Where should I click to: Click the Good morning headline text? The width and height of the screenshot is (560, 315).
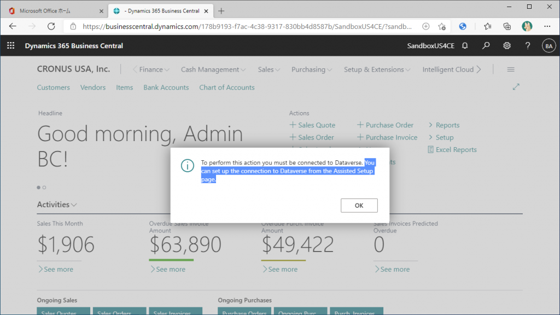[140, 145]
